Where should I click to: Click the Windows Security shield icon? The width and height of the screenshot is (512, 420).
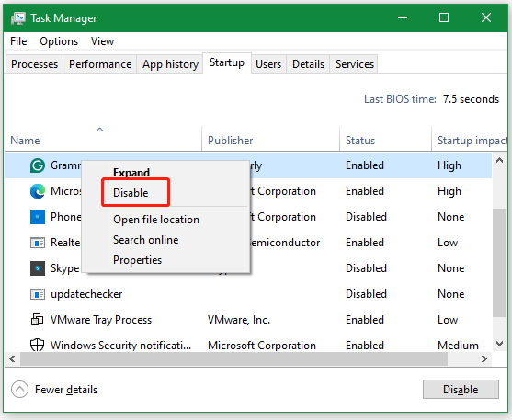point(37,345)
